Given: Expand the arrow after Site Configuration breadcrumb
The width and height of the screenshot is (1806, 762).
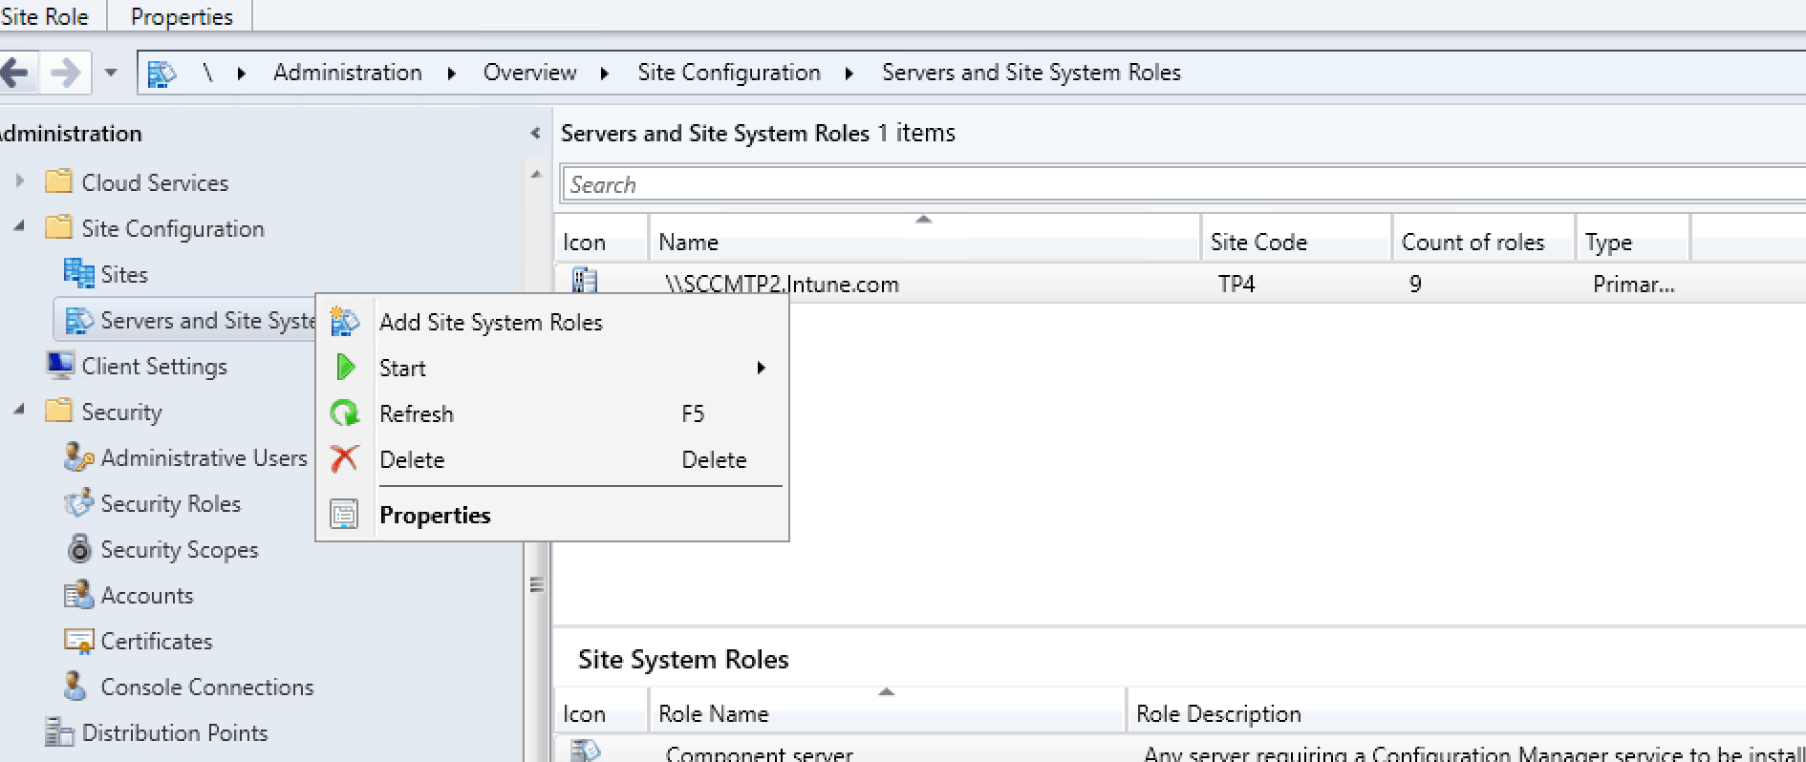Looking at the screenshot, I should click(x=849, y=73).
